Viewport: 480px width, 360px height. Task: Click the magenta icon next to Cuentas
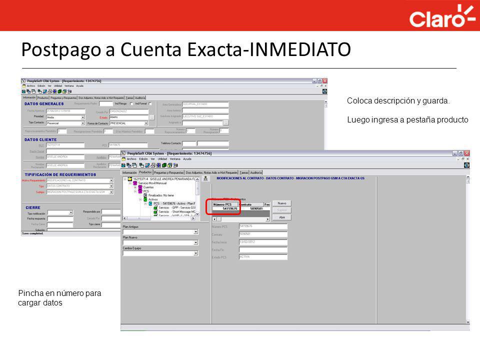point(140,187)
